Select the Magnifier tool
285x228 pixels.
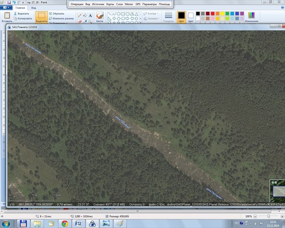90,21
